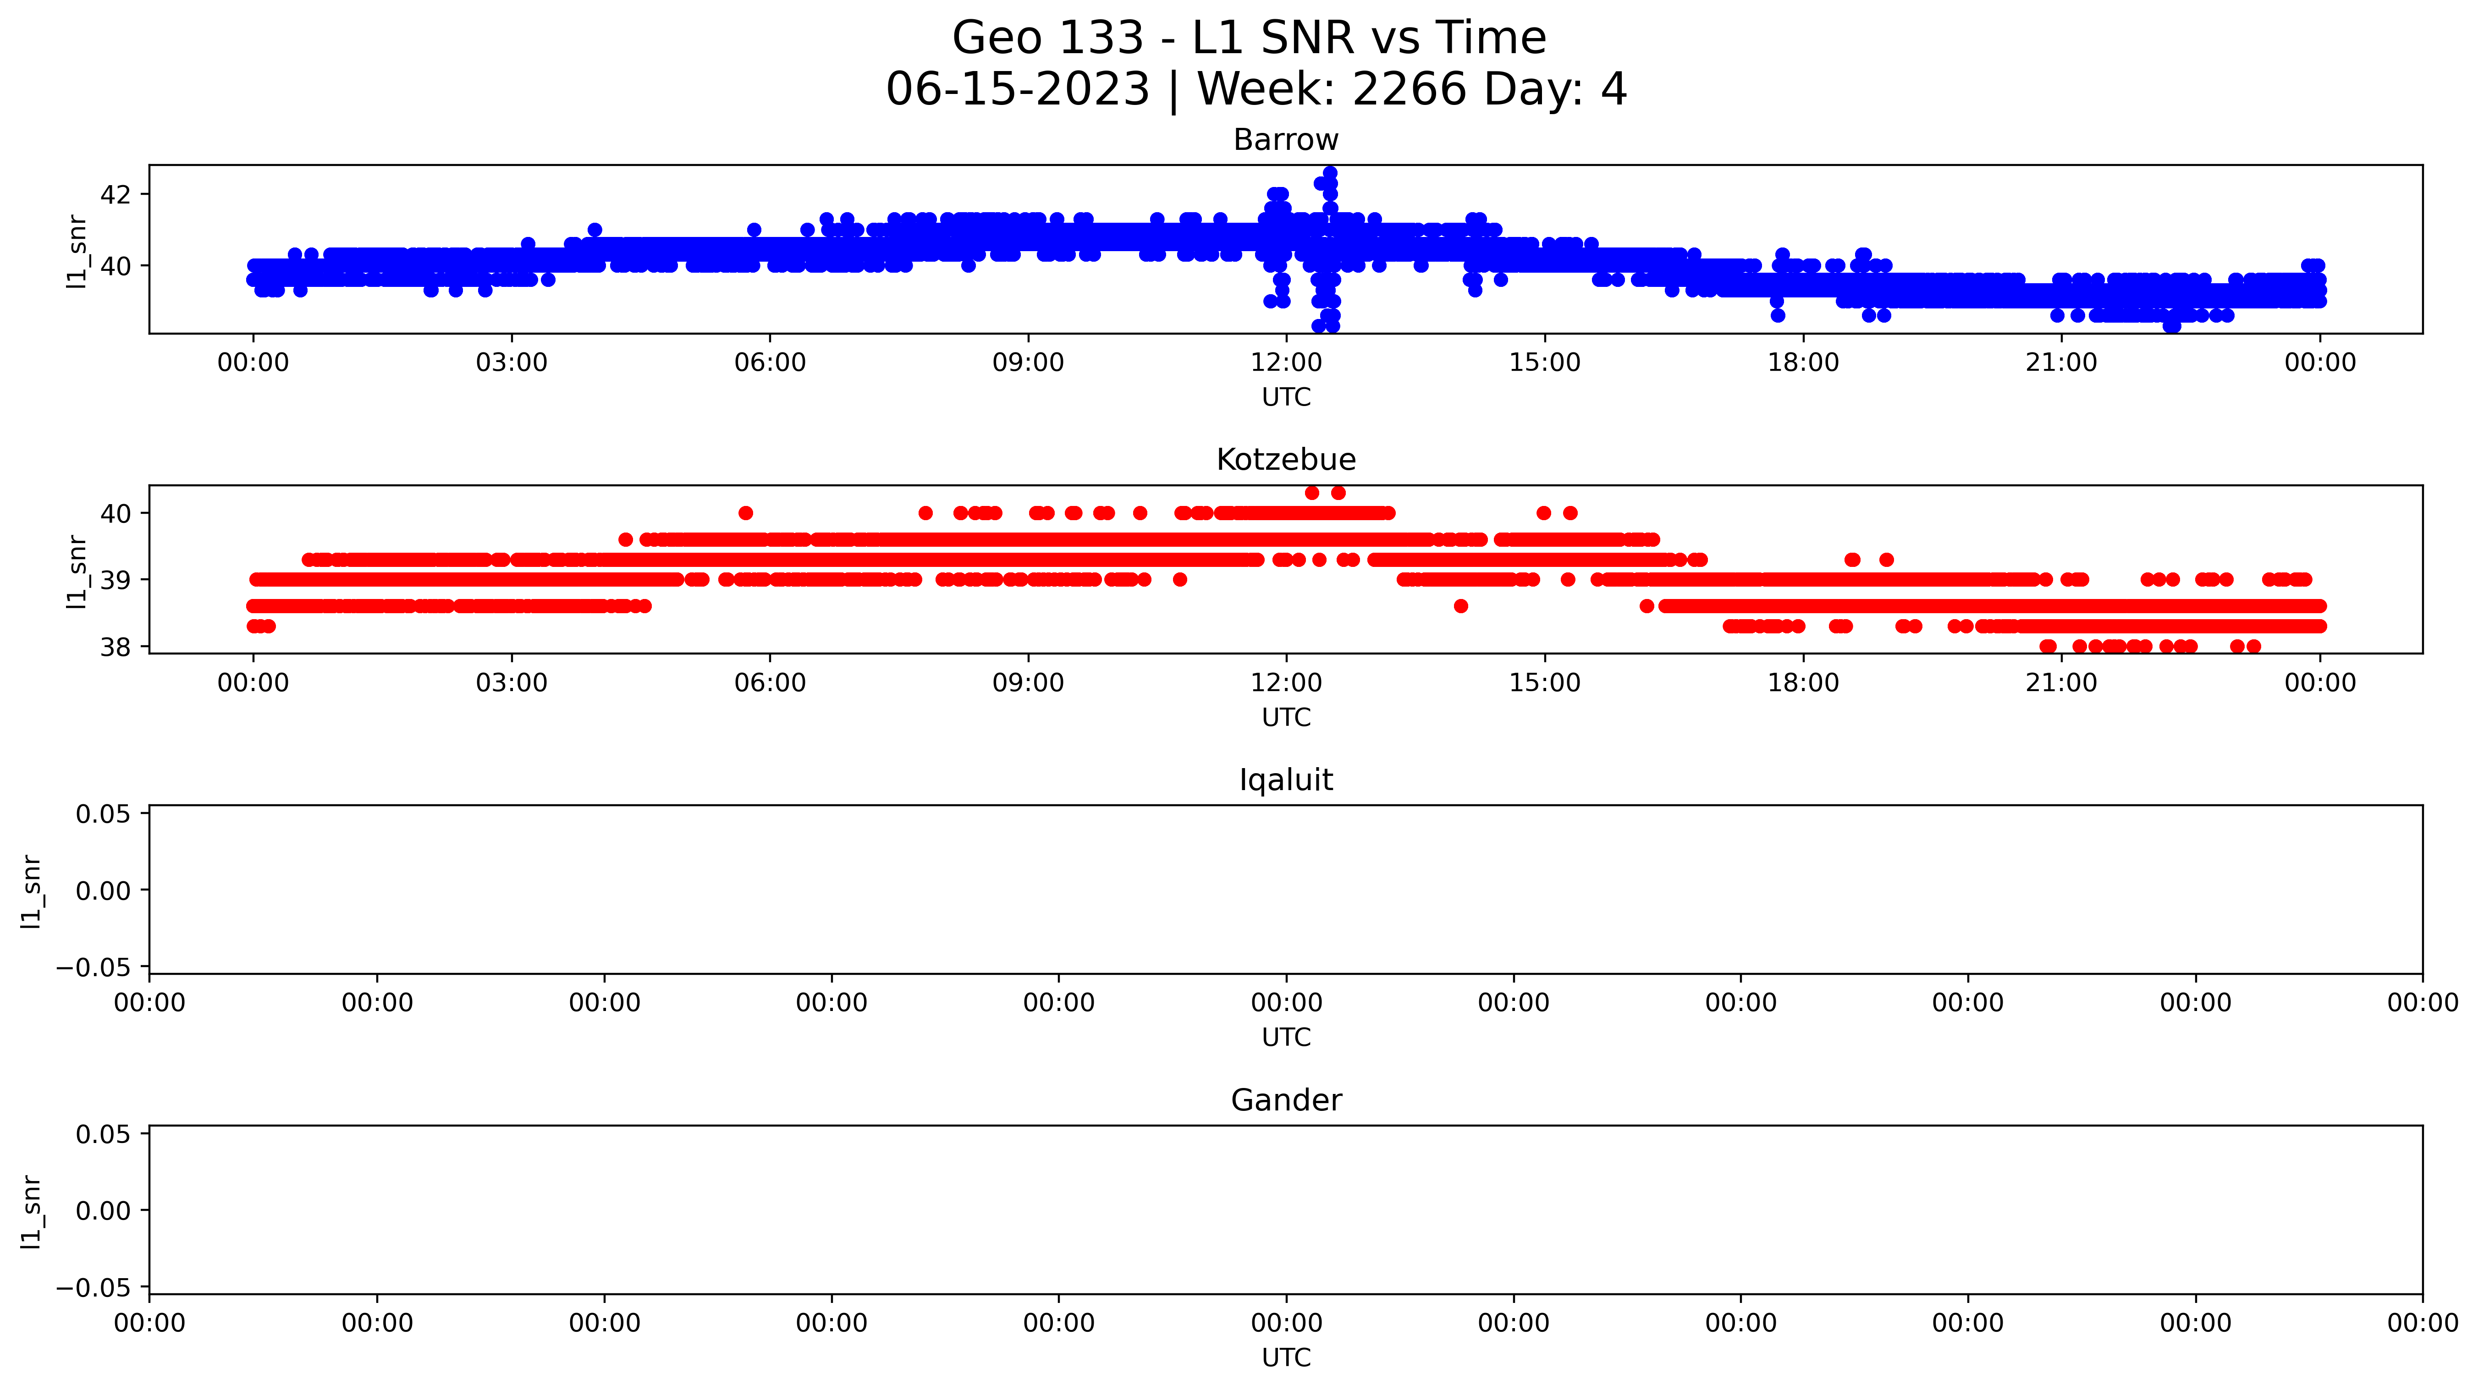
Task: Click the Barrow plot's '03:00' x-axis tick
Action: 512,363
